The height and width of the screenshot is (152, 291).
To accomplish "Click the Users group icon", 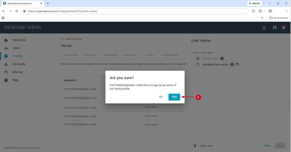I will (x=6, y=48).
